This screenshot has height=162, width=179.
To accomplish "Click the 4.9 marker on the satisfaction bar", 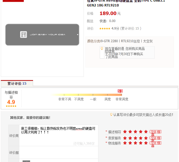I will pos(120,91).
